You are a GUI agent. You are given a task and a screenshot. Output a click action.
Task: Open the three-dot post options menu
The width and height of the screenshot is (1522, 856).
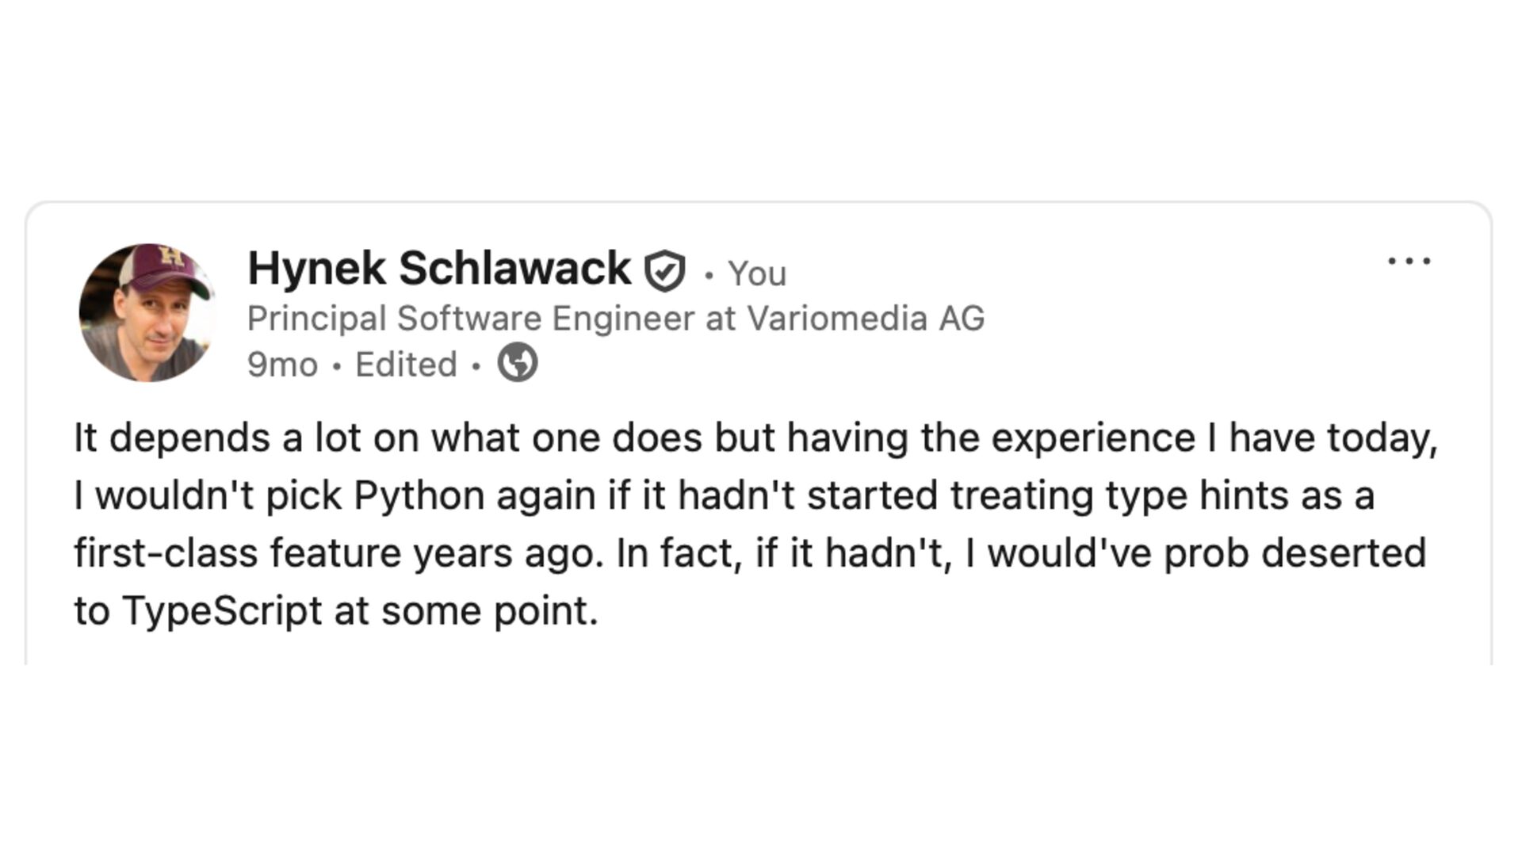coord(1409,261)
